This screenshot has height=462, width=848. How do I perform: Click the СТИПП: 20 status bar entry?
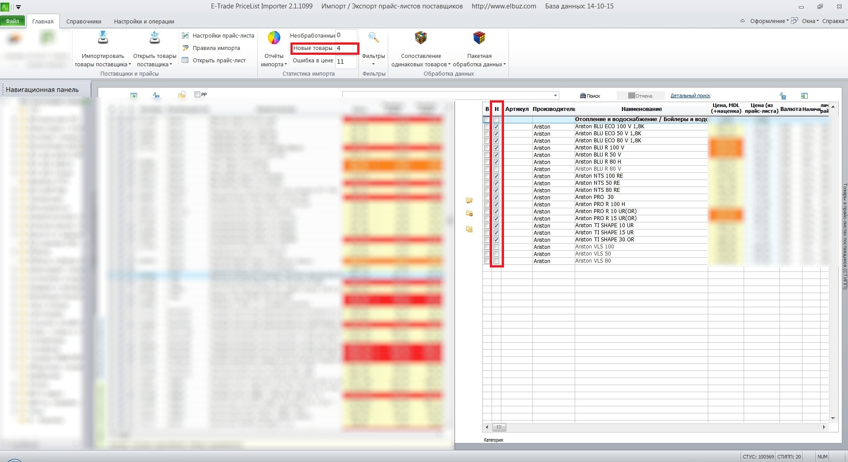[789, 457]
